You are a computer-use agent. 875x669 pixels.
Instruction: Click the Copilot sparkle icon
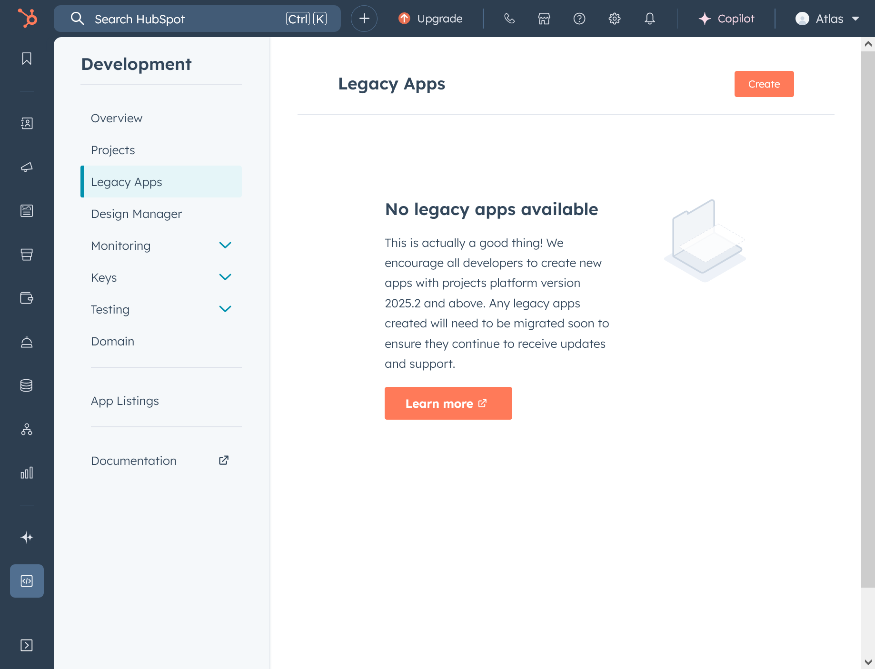(705, 19)
